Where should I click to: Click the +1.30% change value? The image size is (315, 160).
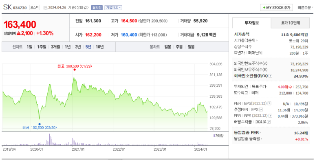pyautogui.click(x=45, y=33)
